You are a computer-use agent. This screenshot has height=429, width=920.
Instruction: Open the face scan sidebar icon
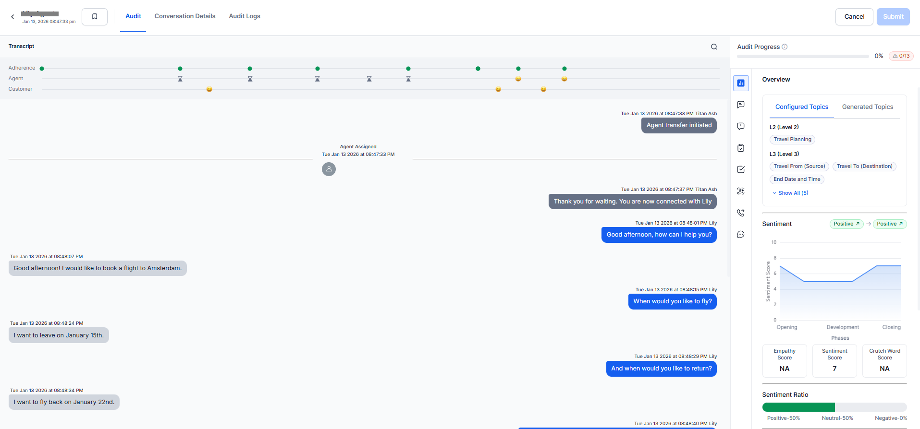pyautogui.click(x=741, y=191)
